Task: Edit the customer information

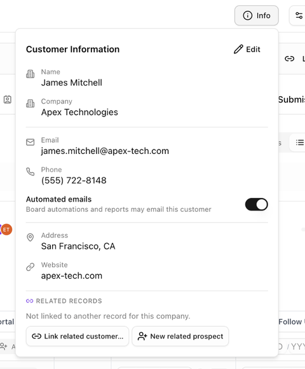Action: (247, 49)
